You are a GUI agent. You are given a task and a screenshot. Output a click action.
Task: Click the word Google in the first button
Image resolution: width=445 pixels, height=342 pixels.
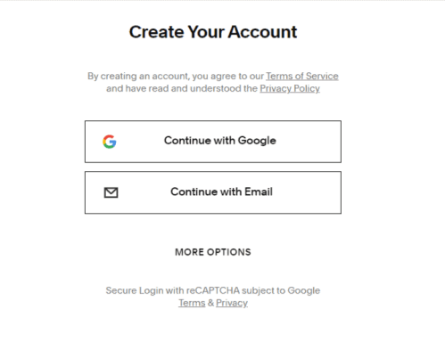click(x=257, y=141)
